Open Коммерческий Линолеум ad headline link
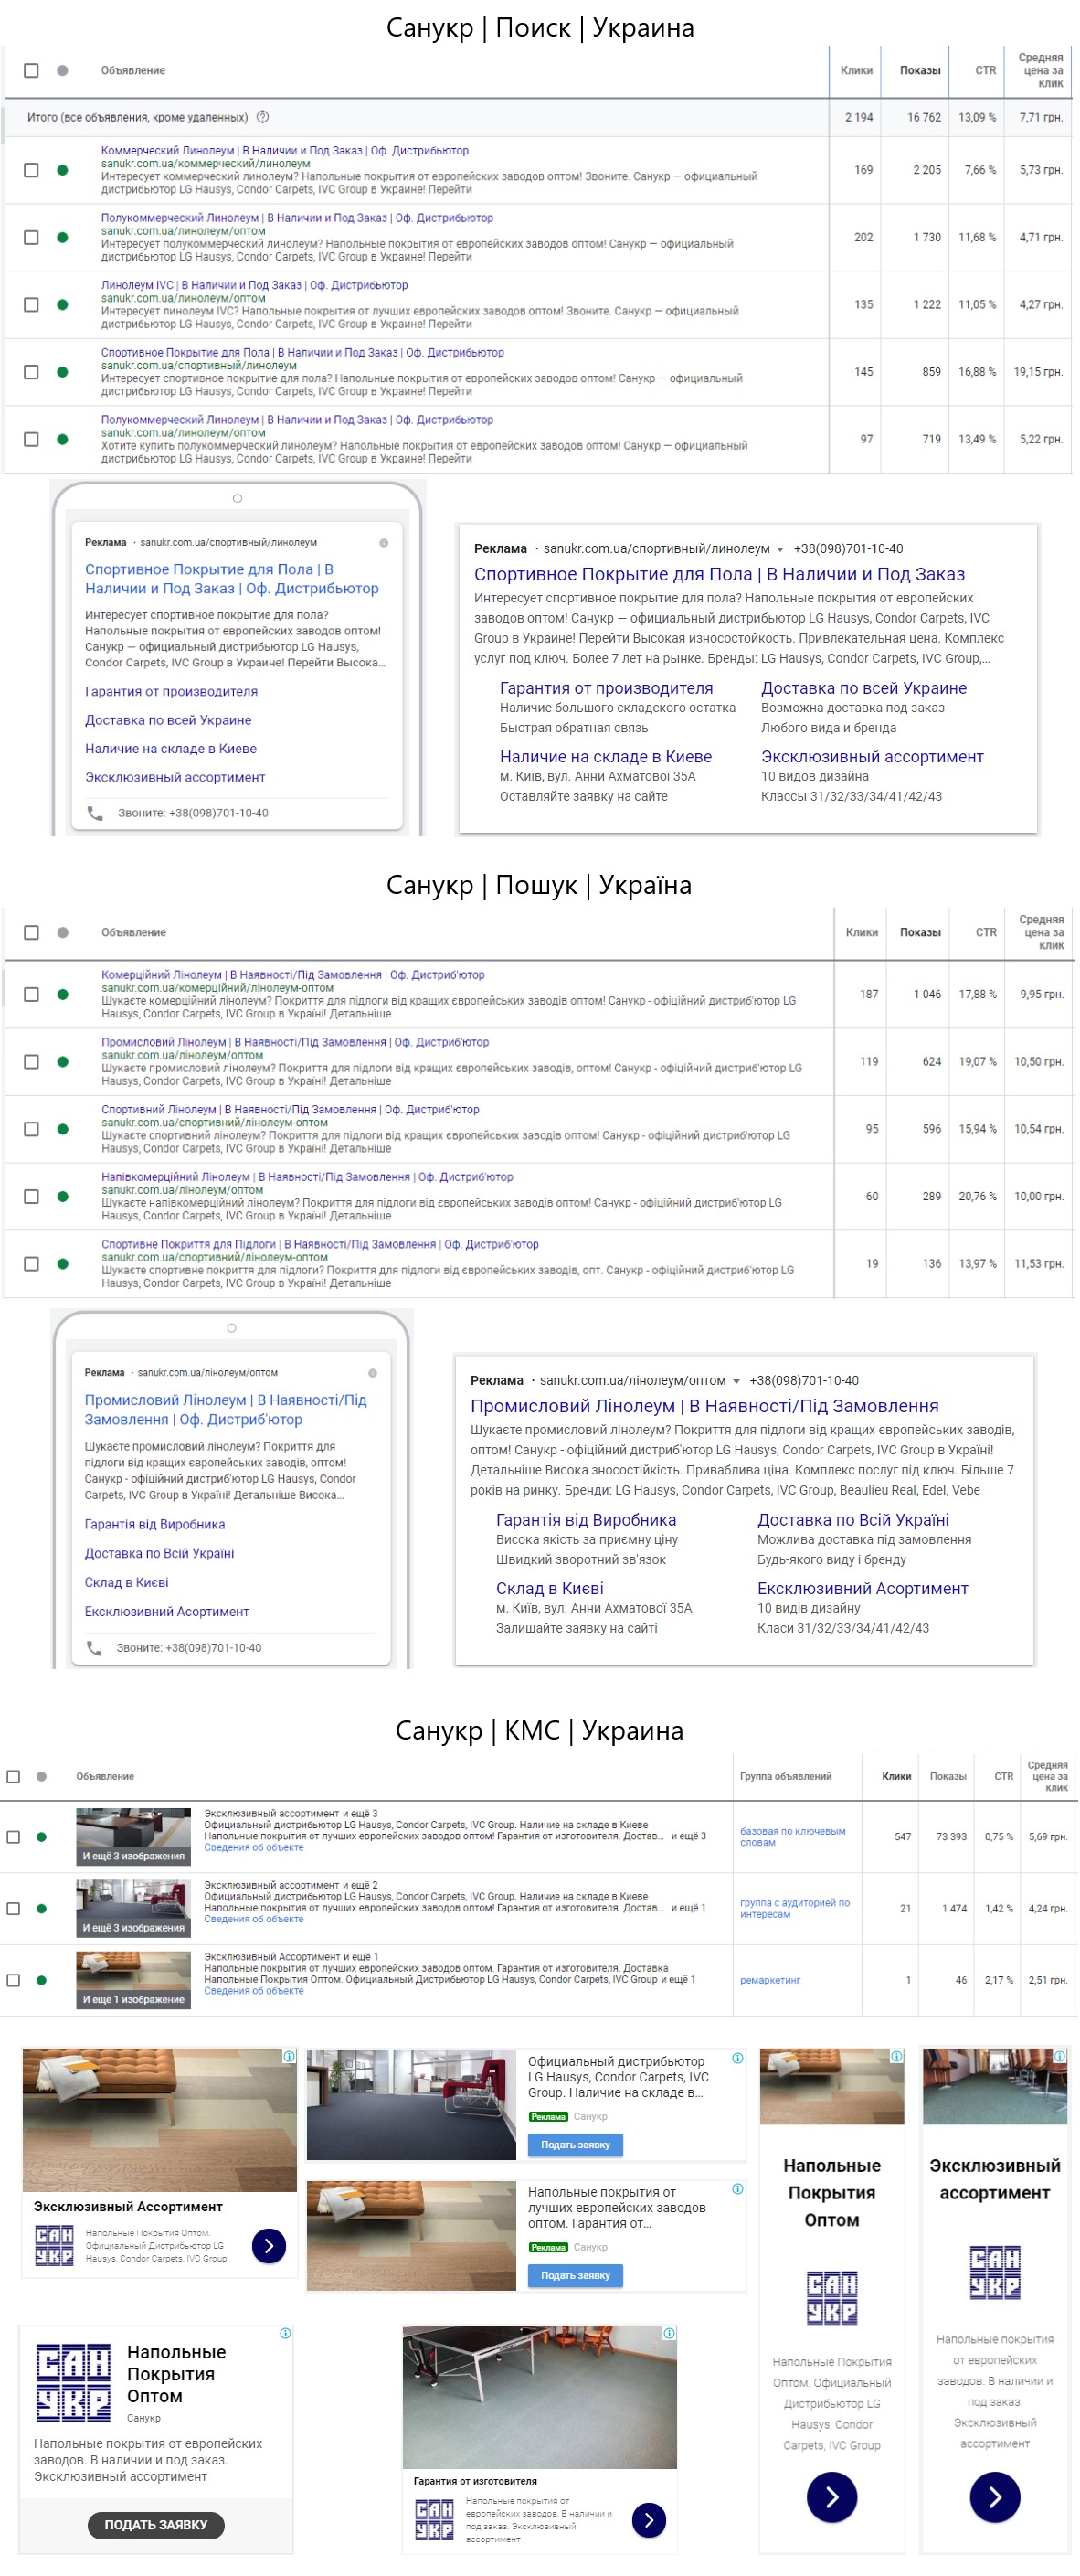 click(x=285, y=151)
